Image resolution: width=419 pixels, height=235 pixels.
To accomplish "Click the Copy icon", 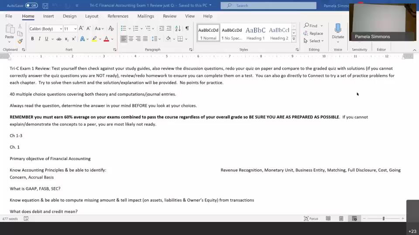I will (x=20, y=34).
